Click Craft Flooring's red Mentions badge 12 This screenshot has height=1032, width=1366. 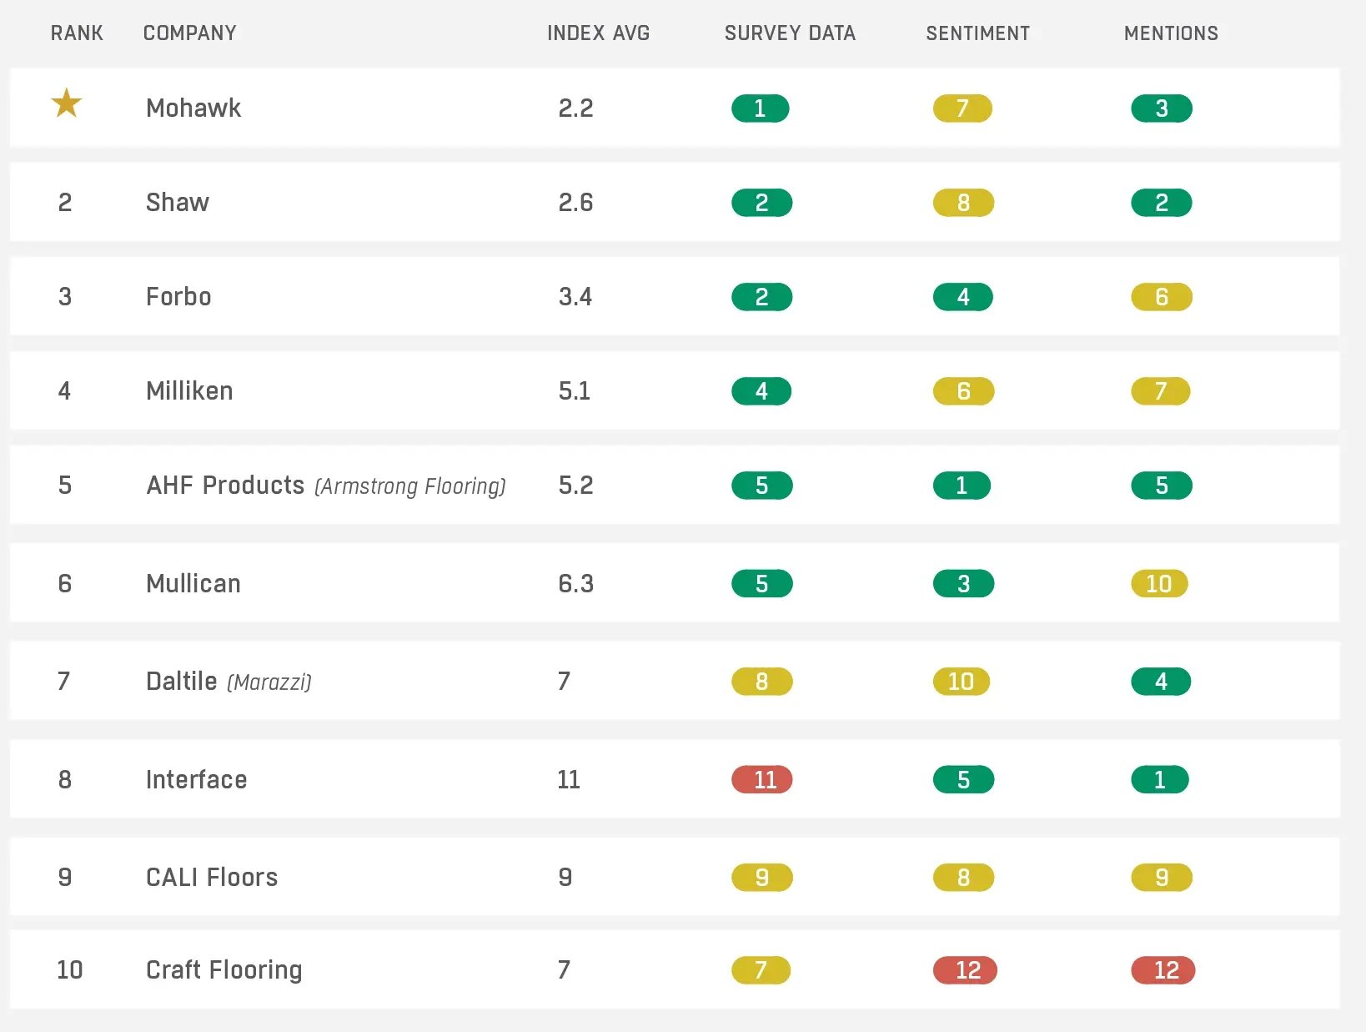1163,970
